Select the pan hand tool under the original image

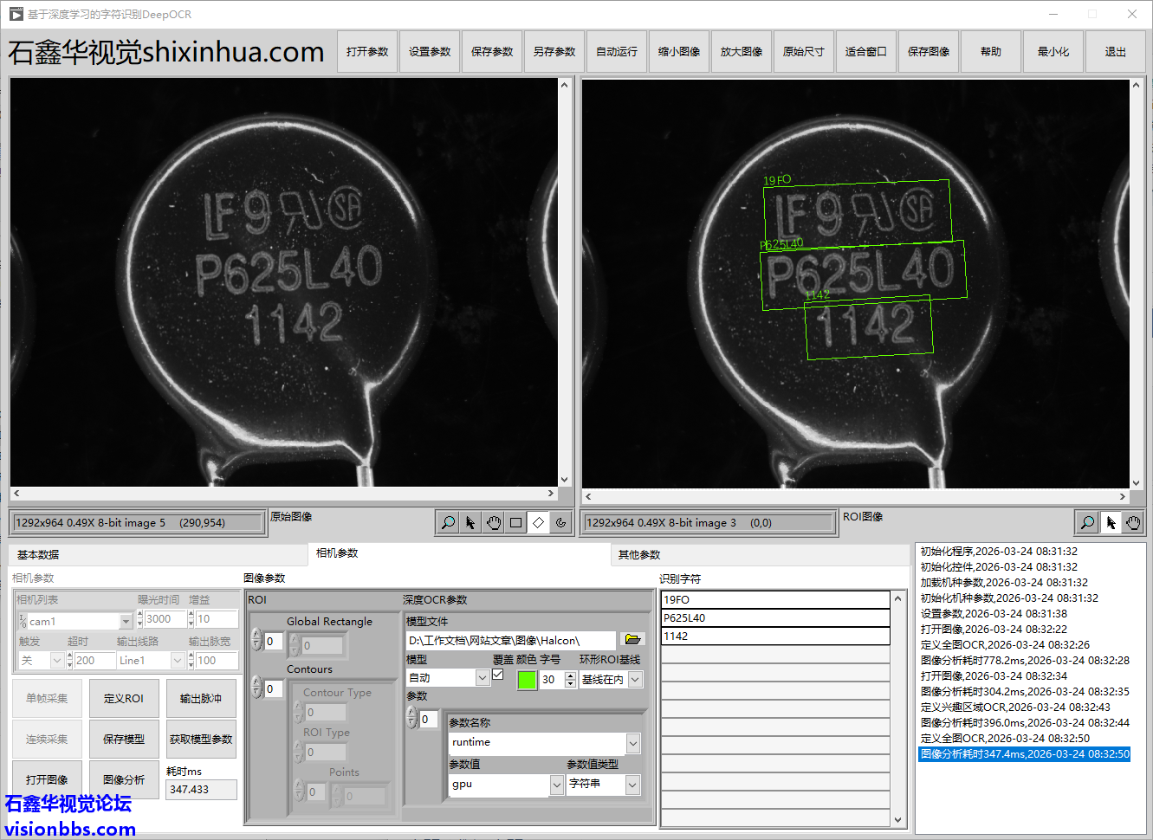click(x=493, y=523)
